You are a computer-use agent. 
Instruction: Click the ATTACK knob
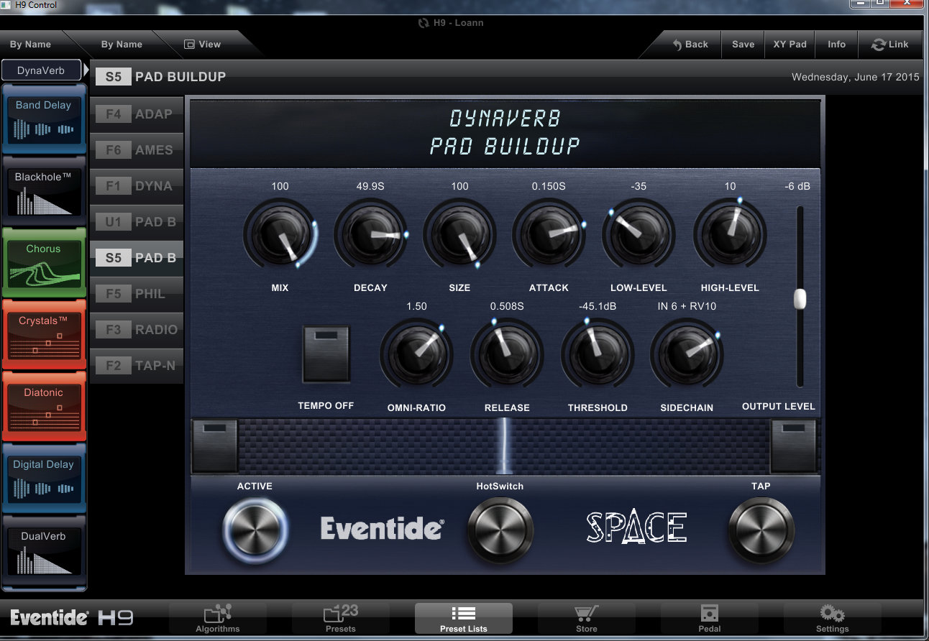tap(549, 234)
